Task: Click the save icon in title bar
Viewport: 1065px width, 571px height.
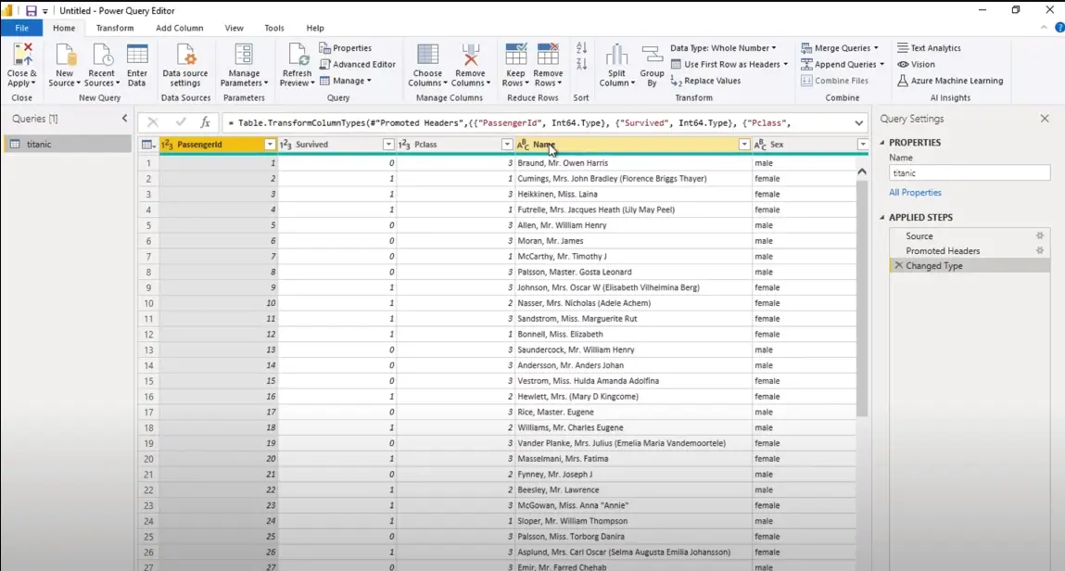Action: 32,11
